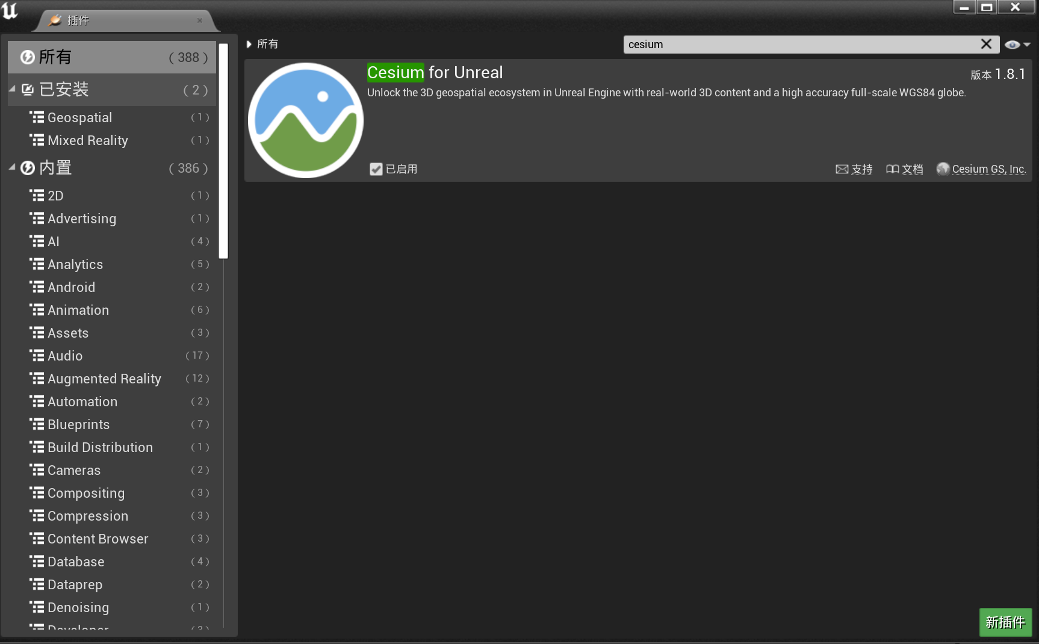Click the Automation list icon
Screen dimensions: 1039x644
tap(37, 401)
